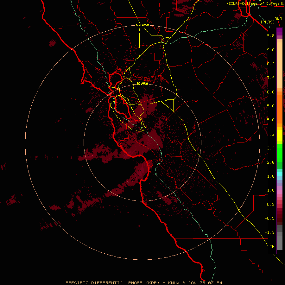Pick the peach swatch on the color bar
This screenshot has height=285, width=285.
(x=280, y=66)
